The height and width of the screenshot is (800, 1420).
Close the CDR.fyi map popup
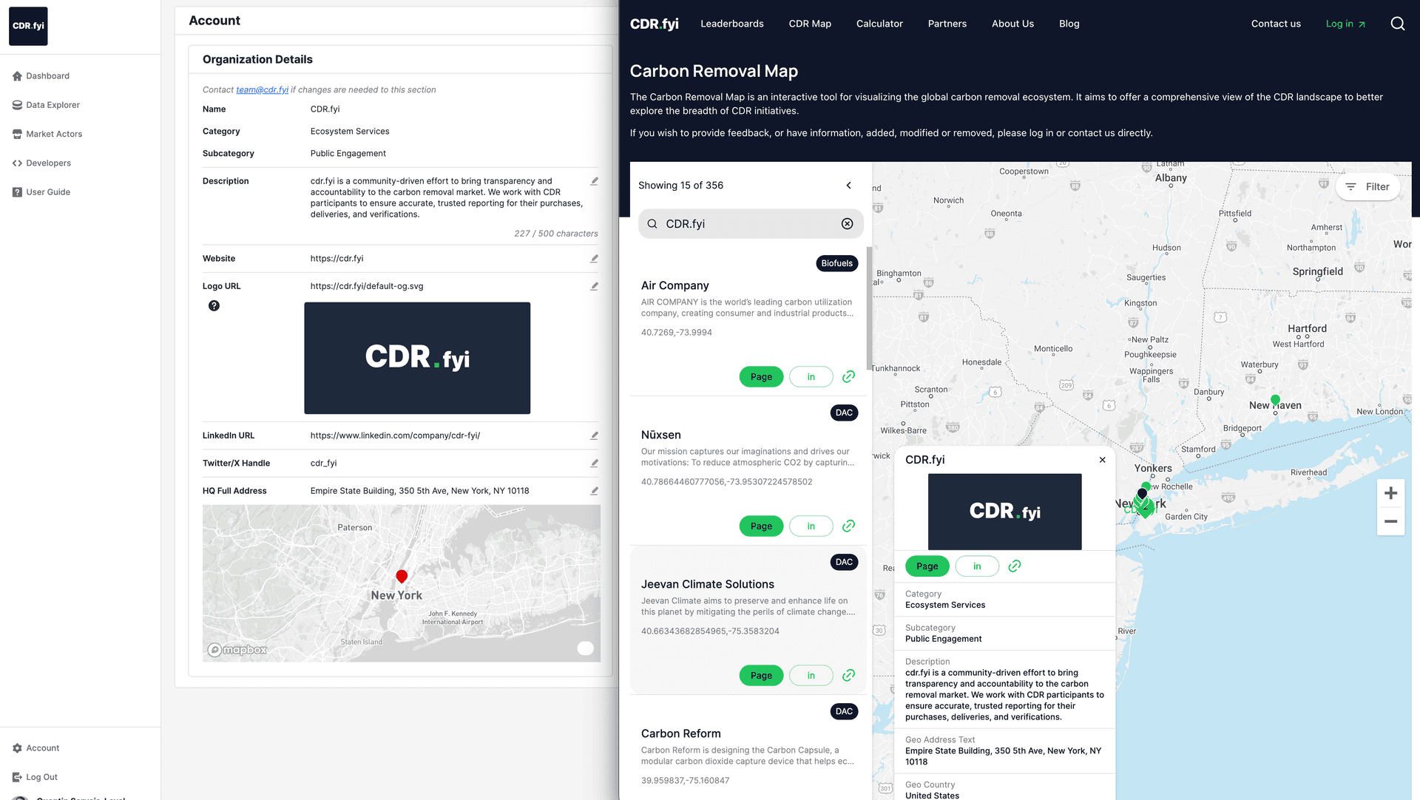(1102, 460)
